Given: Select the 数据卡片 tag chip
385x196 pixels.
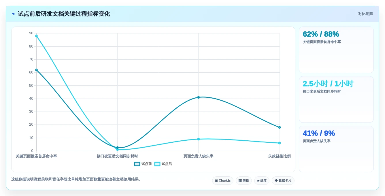Looking at the screenshot, I should click(283, 181).
